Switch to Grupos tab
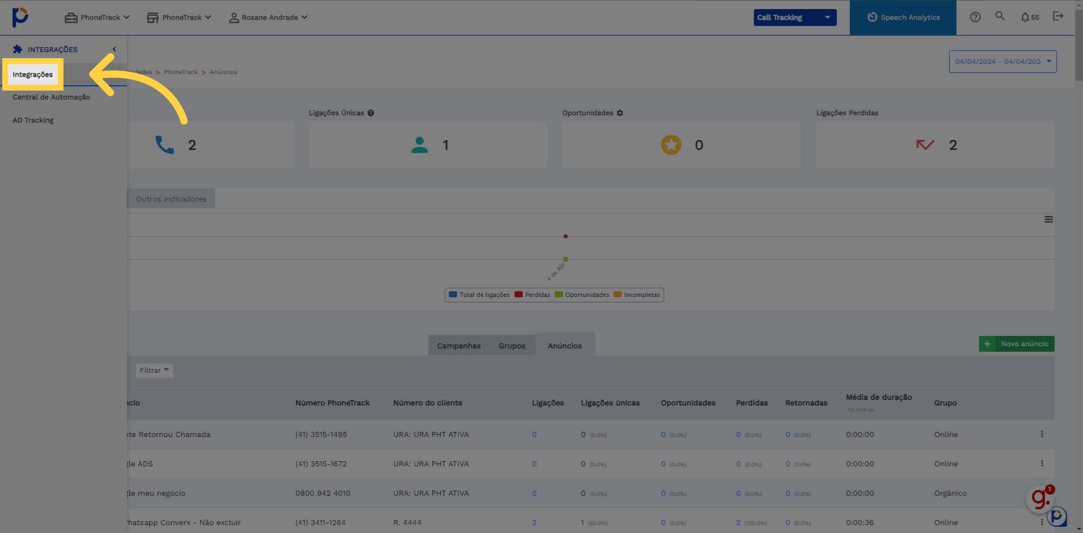The height and width of the screenshot is (533, 1083). click(x=512, y=346)
